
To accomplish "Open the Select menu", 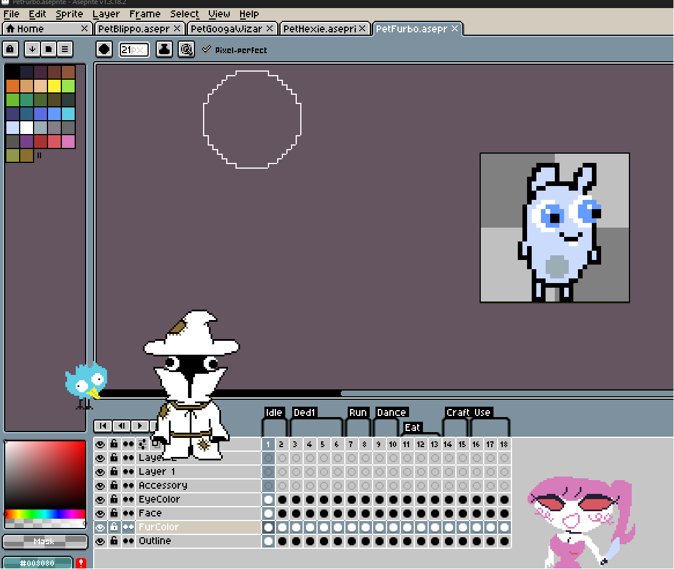I will [x=185, y=14].
